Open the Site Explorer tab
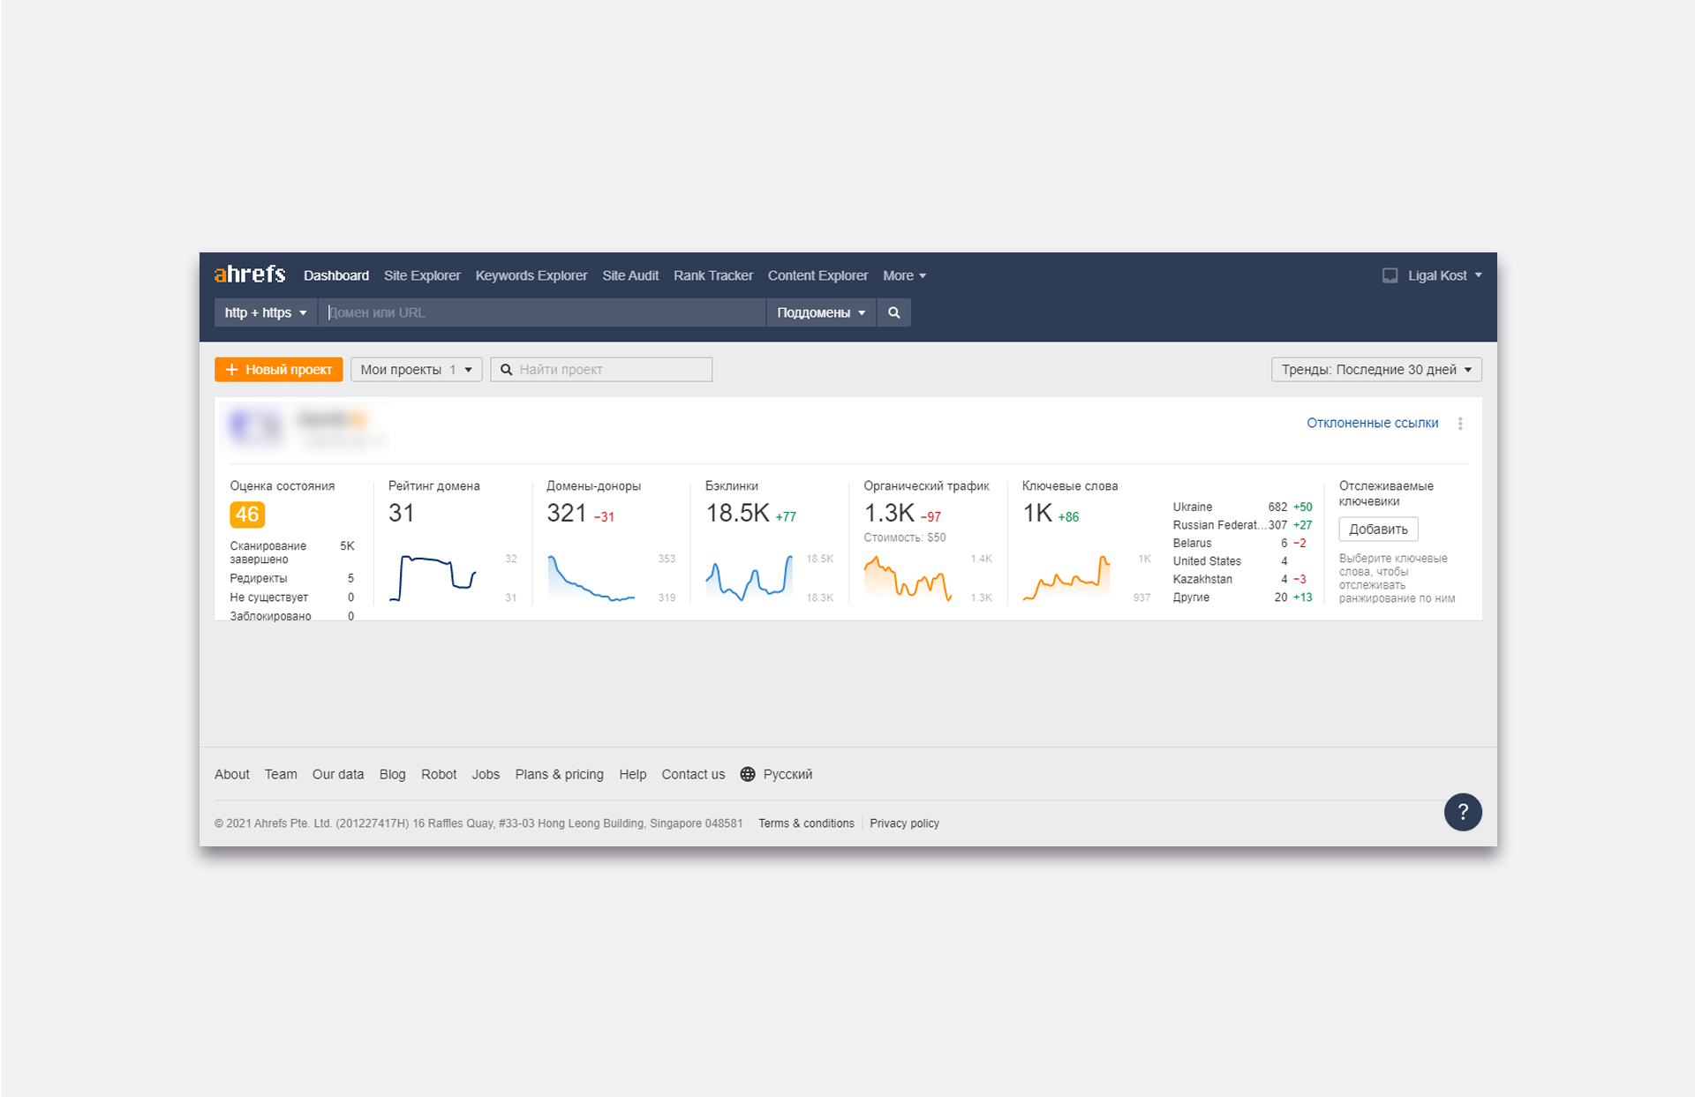The image size is (1695, 1097). [422, 275]
